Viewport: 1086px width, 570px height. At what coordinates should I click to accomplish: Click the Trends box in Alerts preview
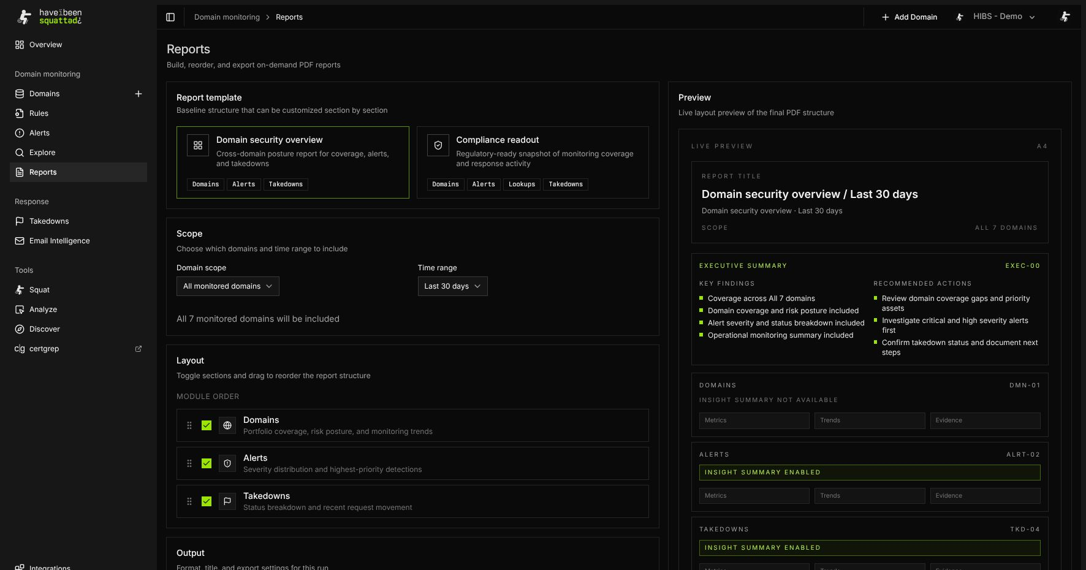[870, 496]
